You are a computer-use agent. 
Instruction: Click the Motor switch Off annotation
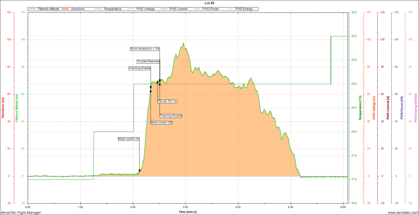click(161, 123)
